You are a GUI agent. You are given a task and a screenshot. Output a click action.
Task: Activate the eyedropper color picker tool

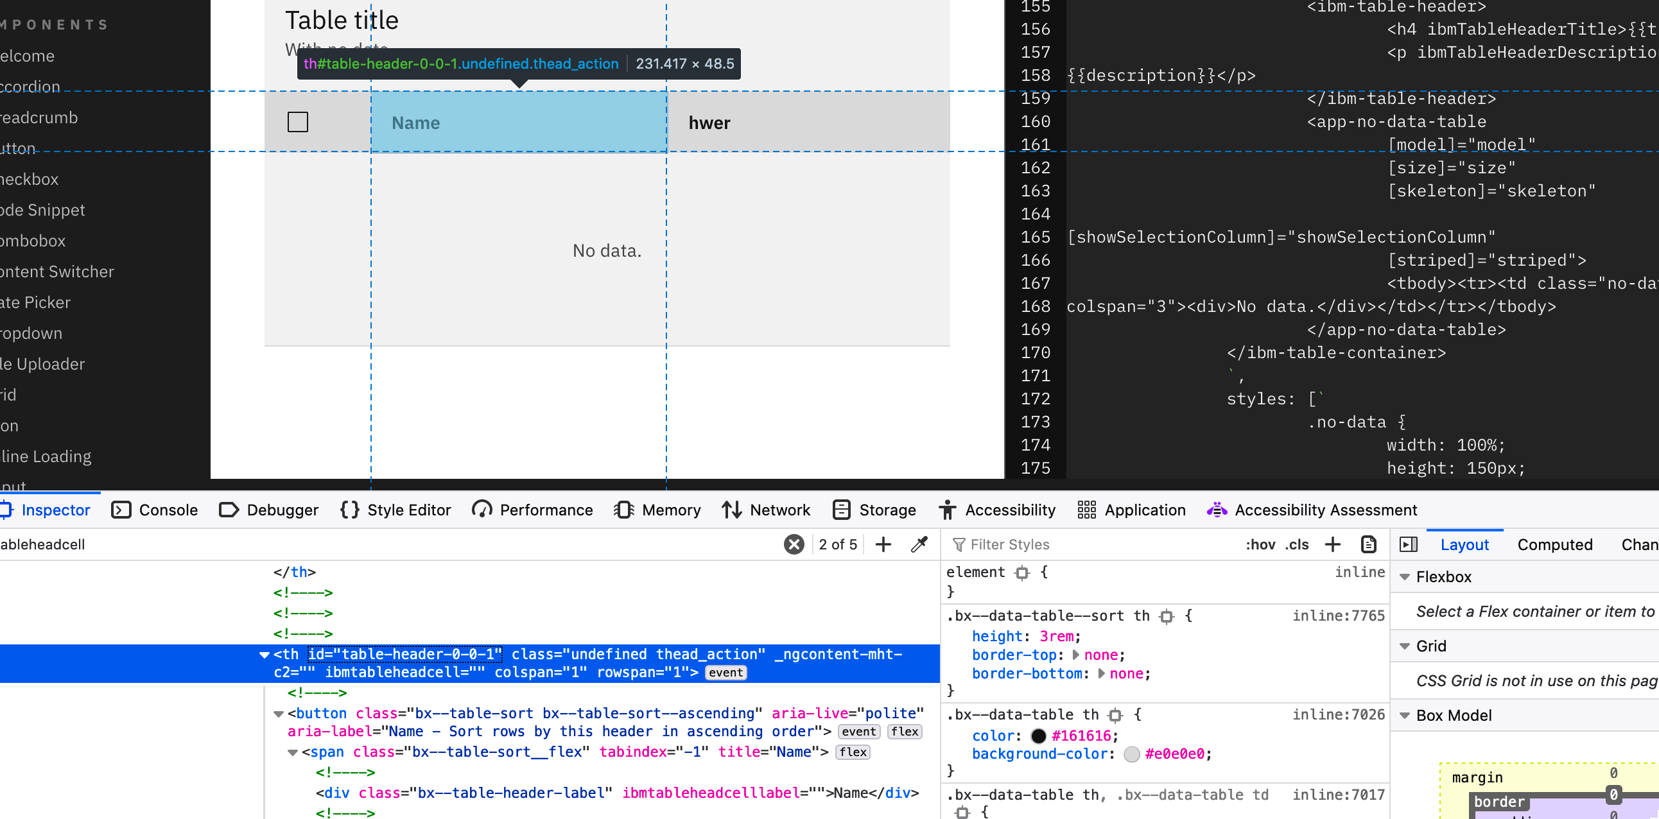pyautogui.click(x=919, y=545)
